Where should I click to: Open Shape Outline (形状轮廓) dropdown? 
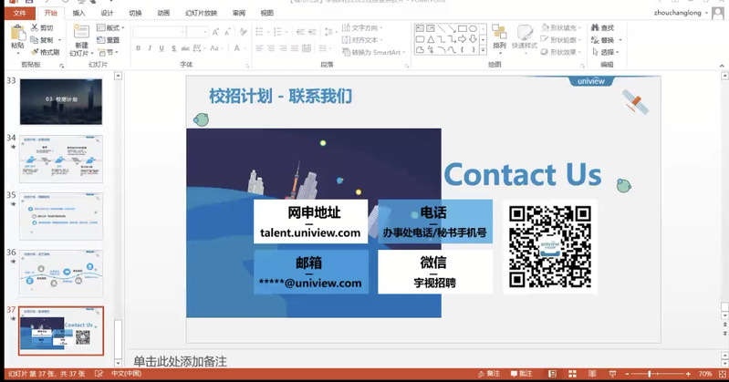pyautogui.click(x=561, y=40)
